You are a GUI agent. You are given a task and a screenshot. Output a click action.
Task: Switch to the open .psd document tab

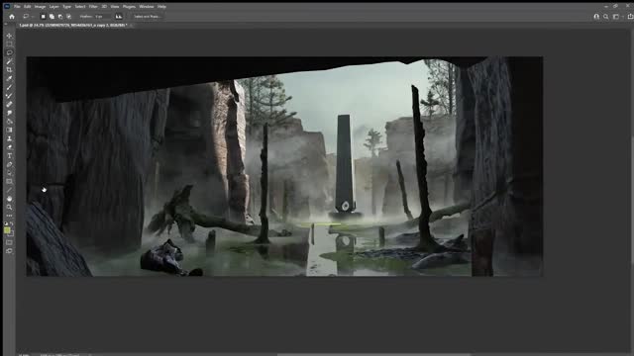coord(72,25)
